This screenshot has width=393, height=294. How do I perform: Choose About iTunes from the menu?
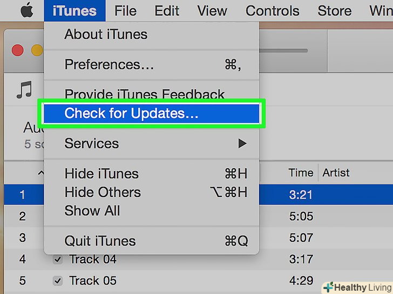pos(106,34)
